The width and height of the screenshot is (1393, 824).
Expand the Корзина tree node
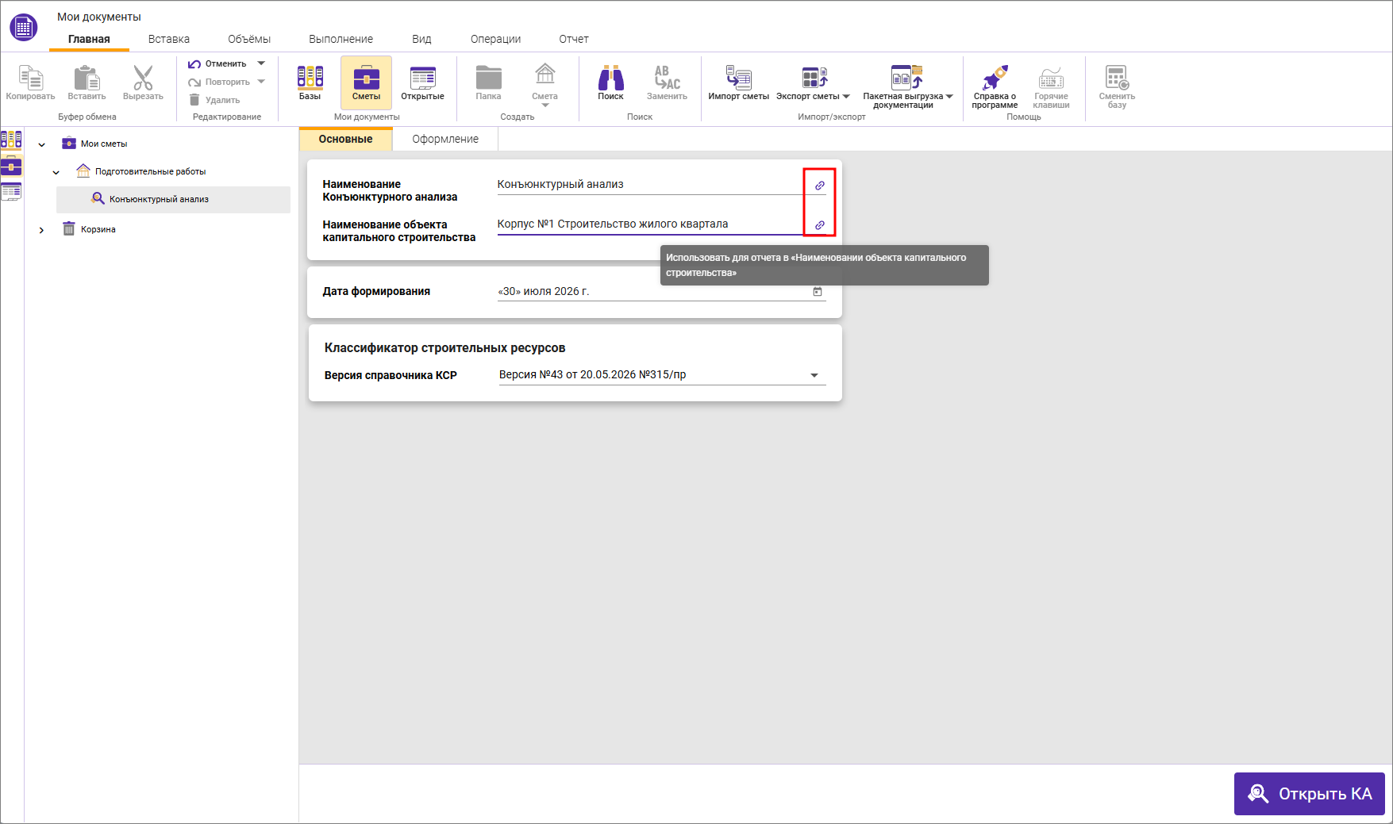pyautogui.click(x=41, y=230)
